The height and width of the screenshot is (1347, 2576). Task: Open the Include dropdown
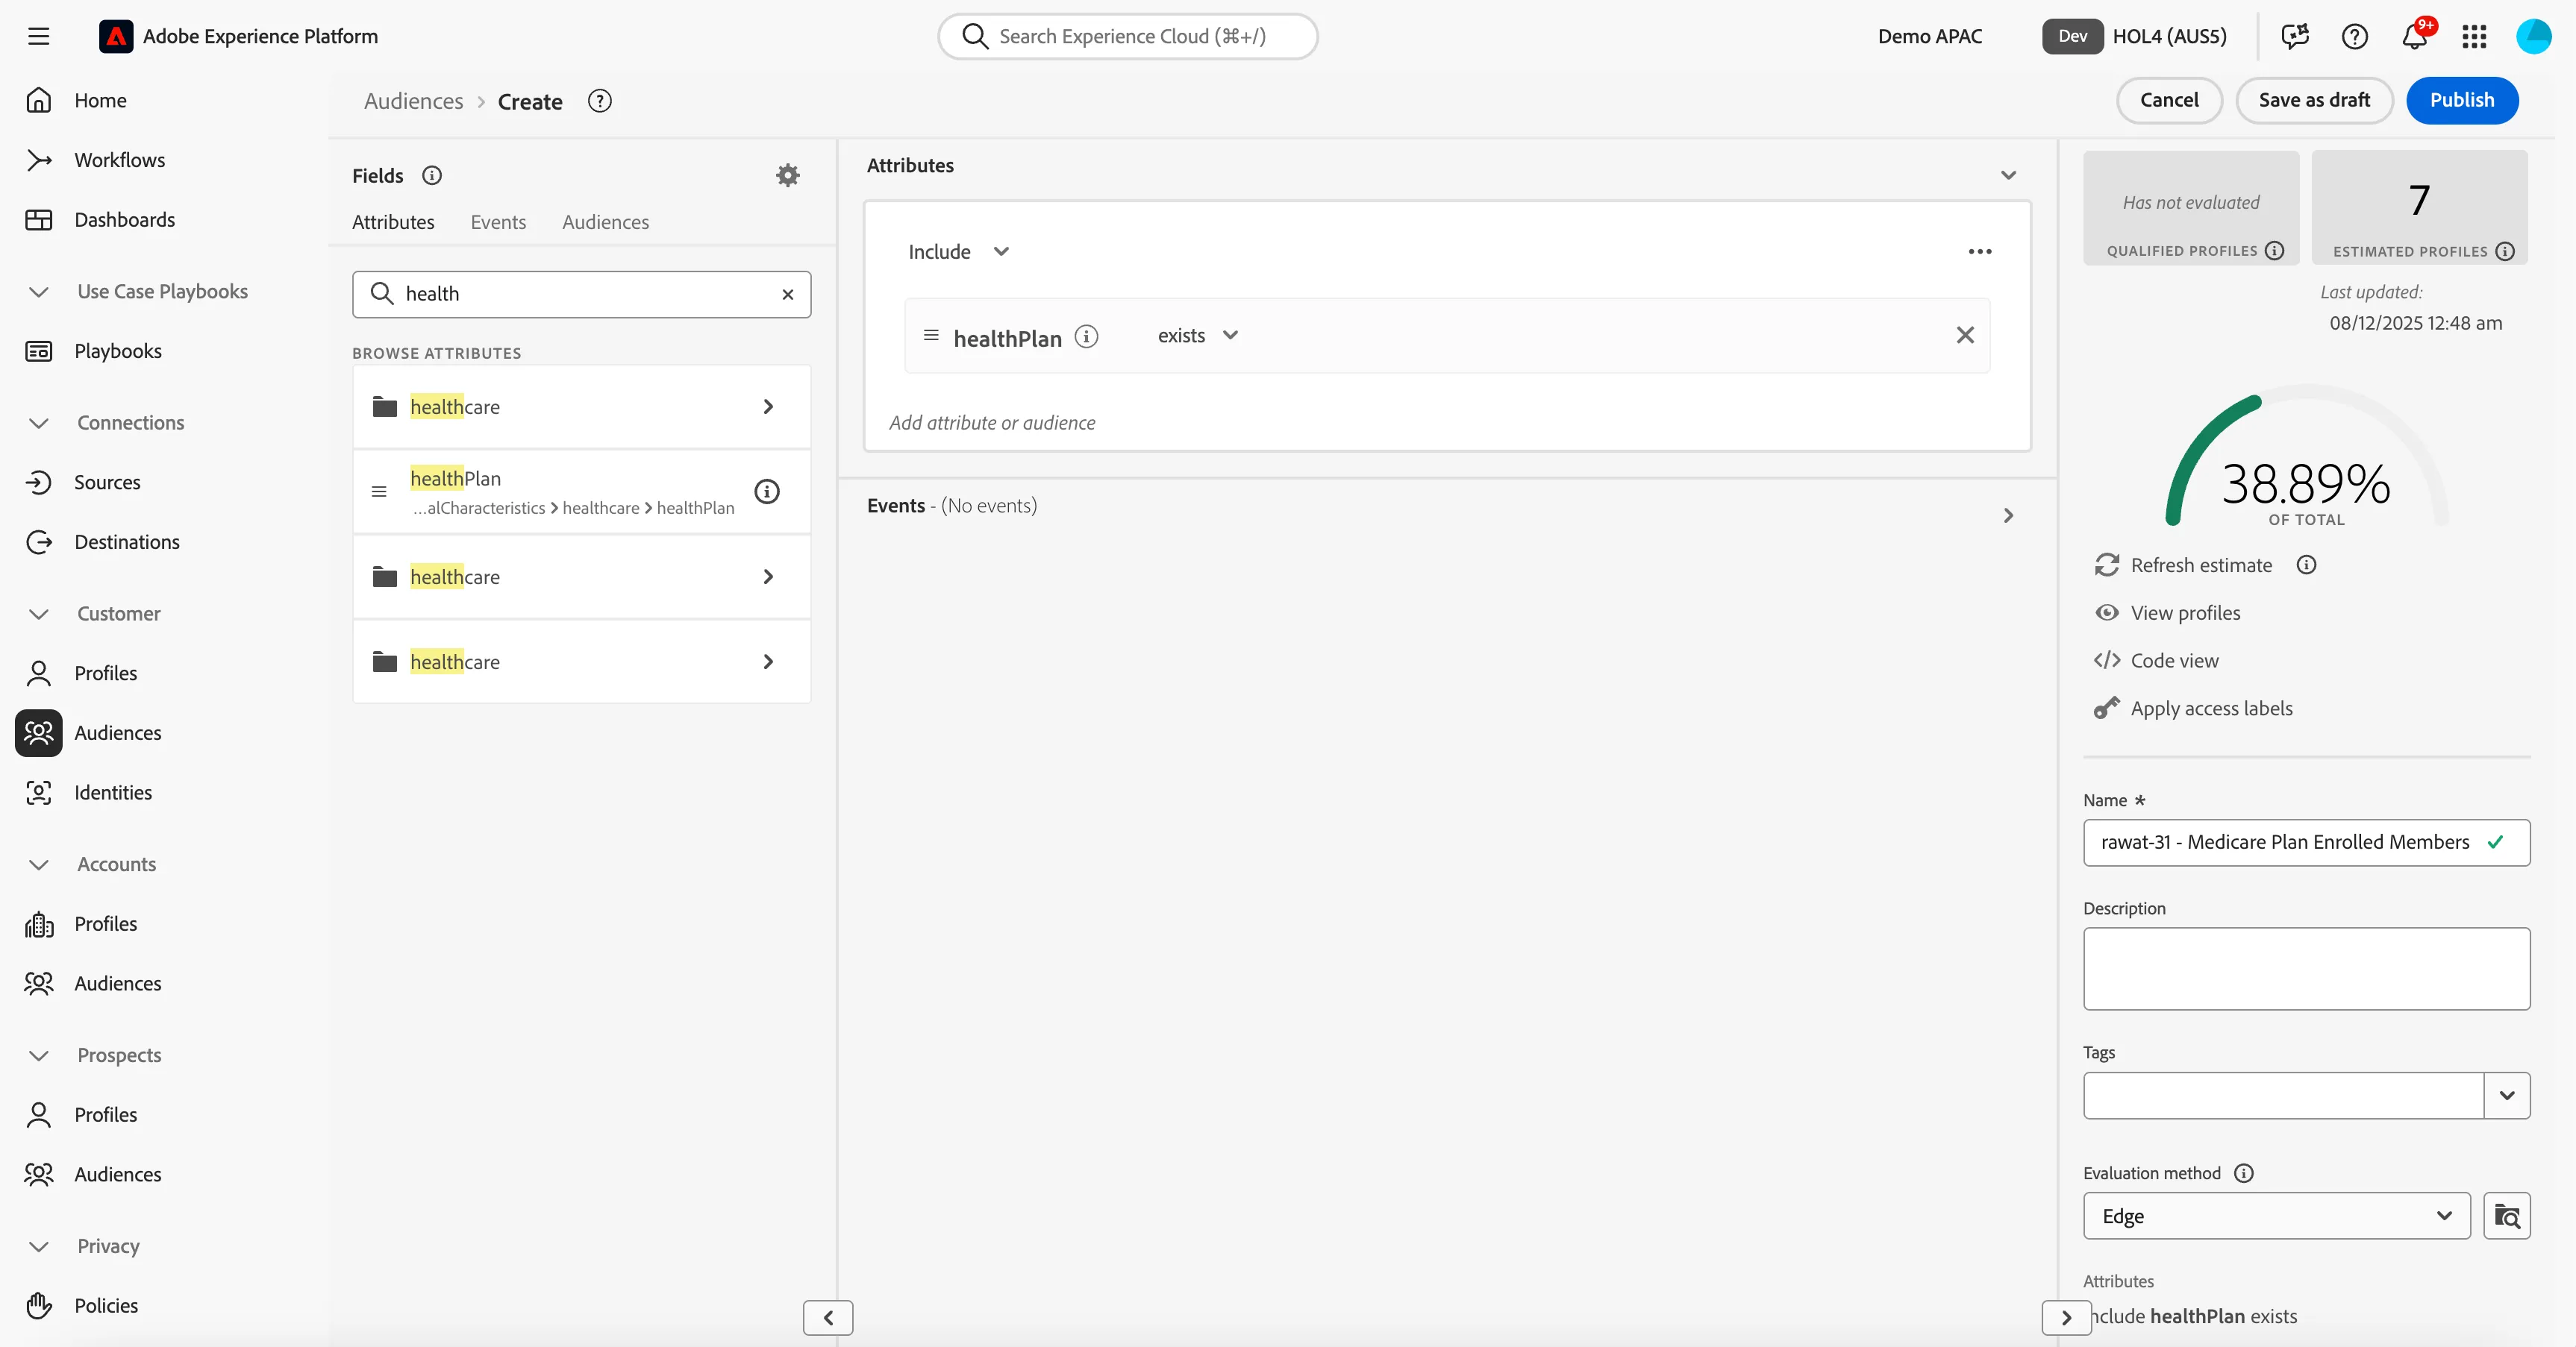point(959,251)
